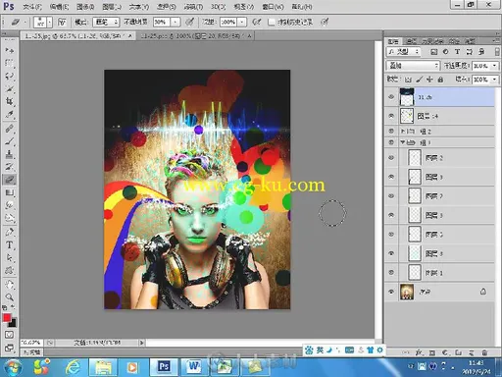Open the 文件(F) menu
Image resolution: width=502 pixels, height=377 pixels.
pos(32,7)
